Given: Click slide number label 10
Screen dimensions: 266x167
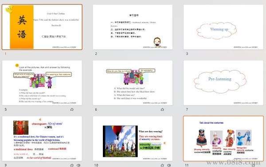Looking at the screenshot, I should pyautogui.click(x=96, y=165).
